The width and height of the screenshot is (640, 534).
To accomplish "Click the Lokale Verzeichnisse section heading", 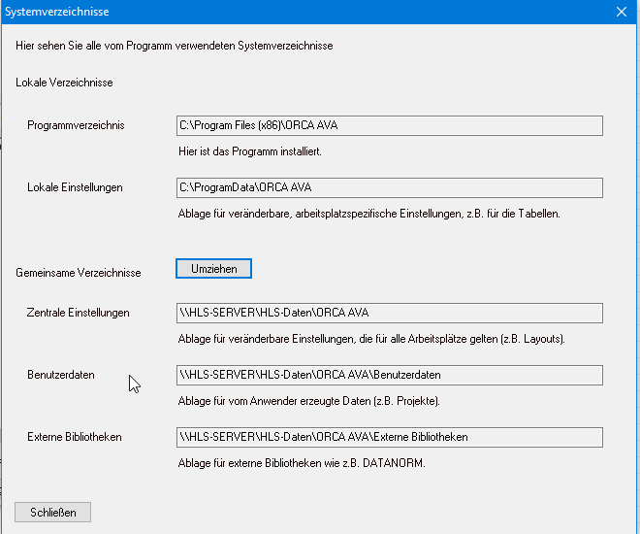I will [64, 83].
